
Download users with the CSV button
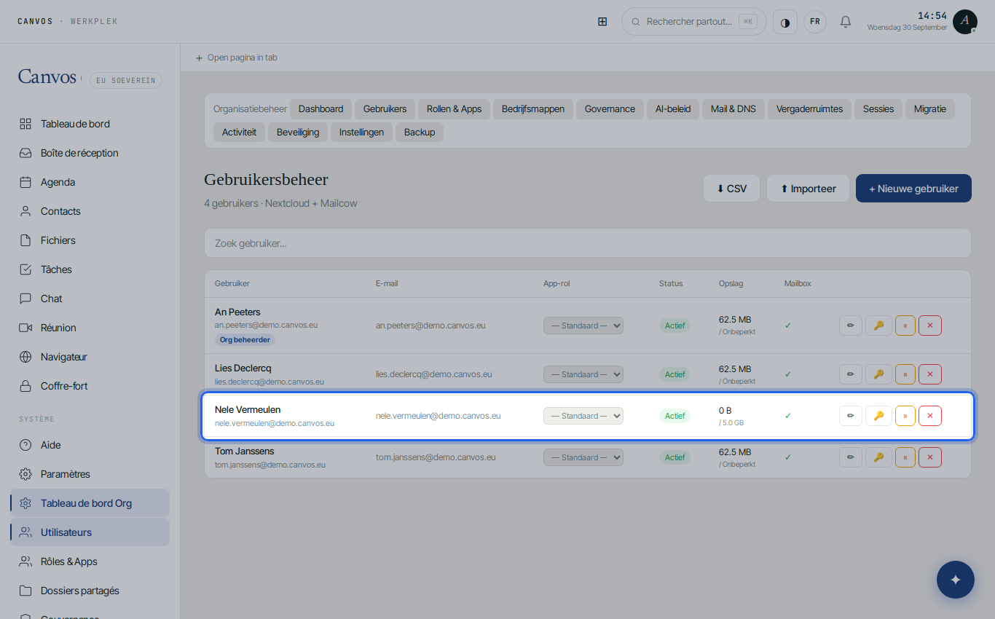731,189
